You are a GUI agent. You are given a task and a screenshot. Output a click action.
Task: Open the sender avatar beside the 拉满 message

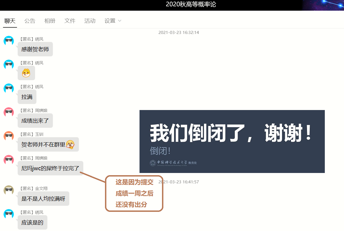click(9, 88)
